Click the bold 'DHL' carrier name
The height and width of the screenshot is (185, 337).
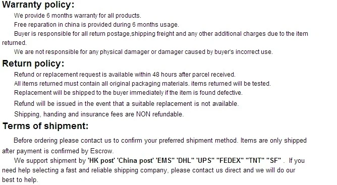point(186,160)
